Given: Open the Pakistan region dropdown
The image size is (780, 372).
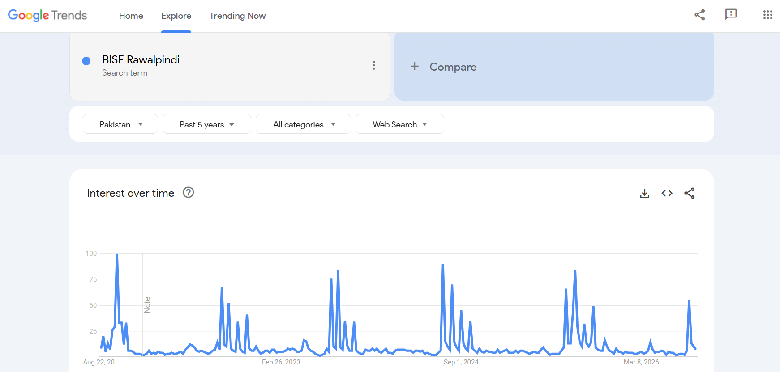Looking at the screenshot, I should pyautogui.click(x=120, y=124).
